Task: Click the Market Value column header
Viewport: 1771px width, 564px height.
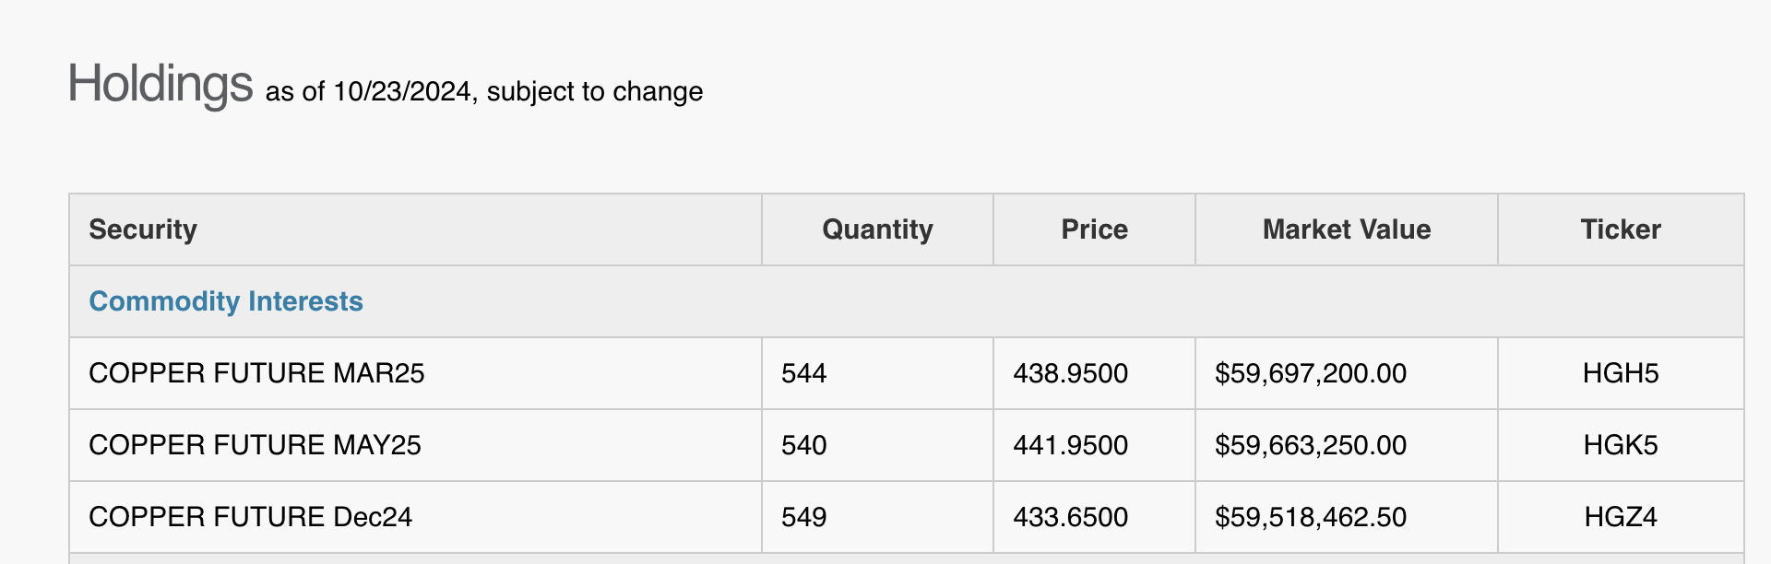Action: click(1346, 229)
